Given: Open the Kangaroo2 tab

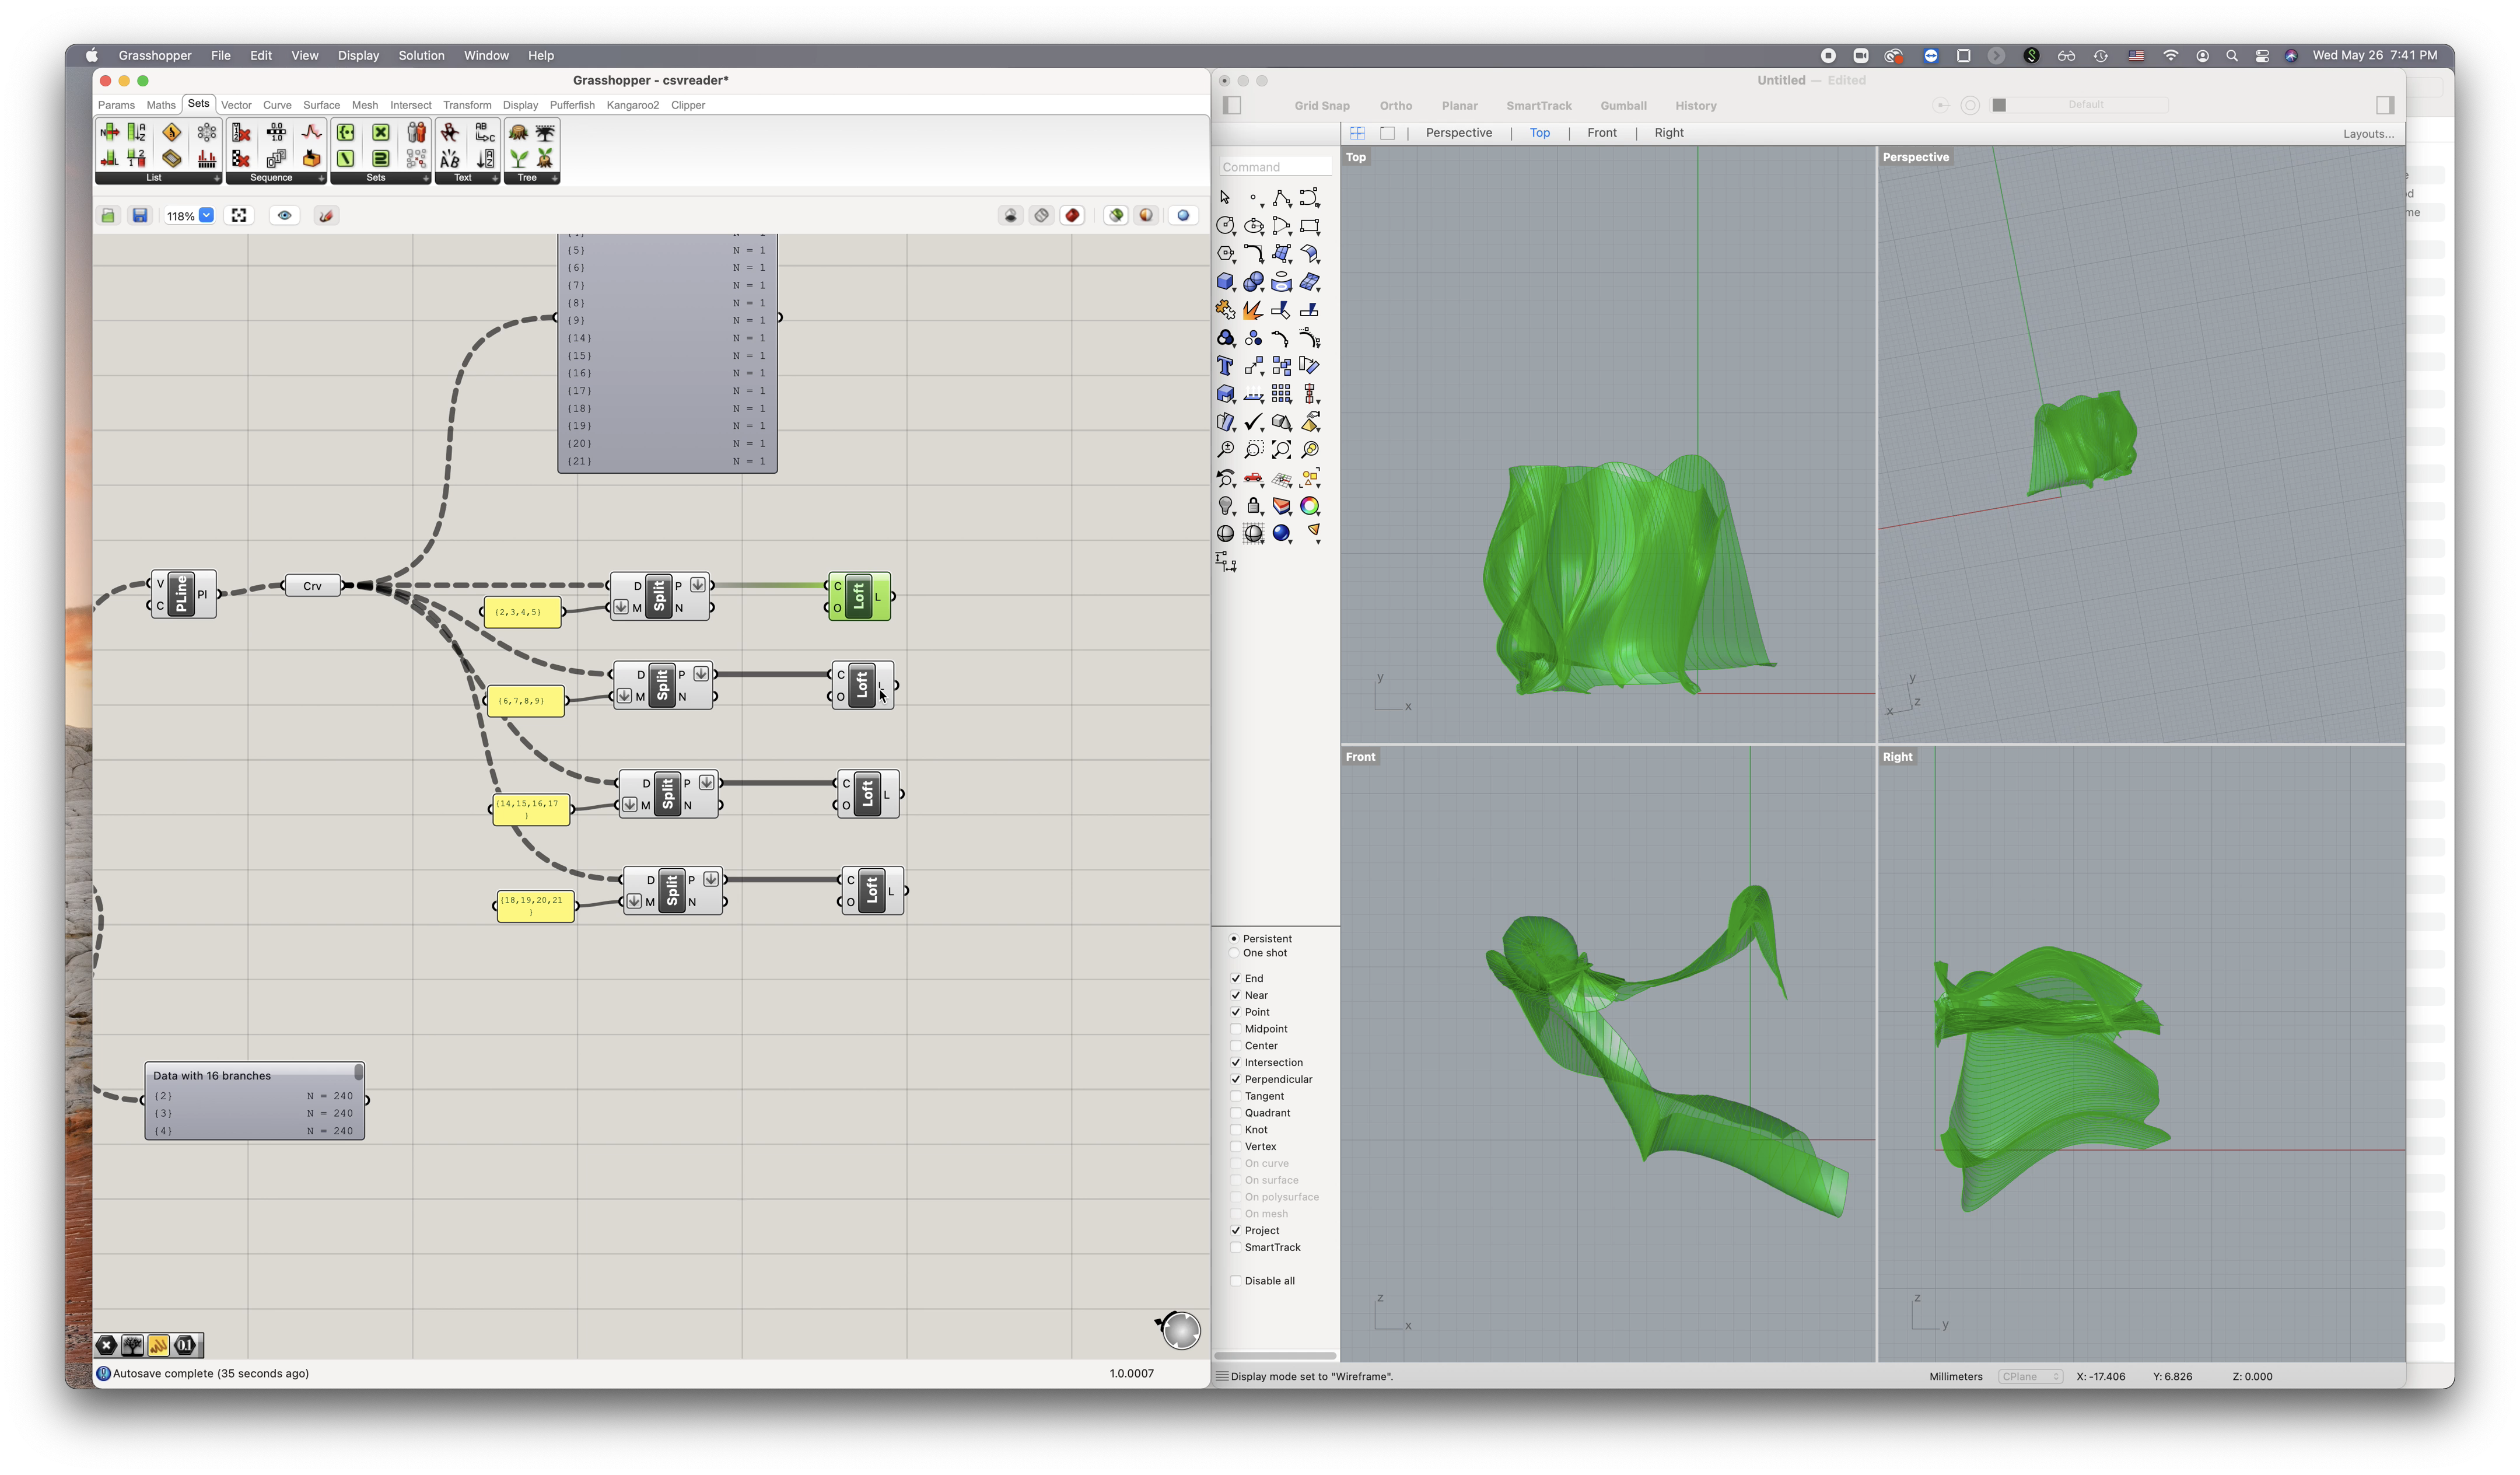Looking at the screenshot, I should point(632,105).
